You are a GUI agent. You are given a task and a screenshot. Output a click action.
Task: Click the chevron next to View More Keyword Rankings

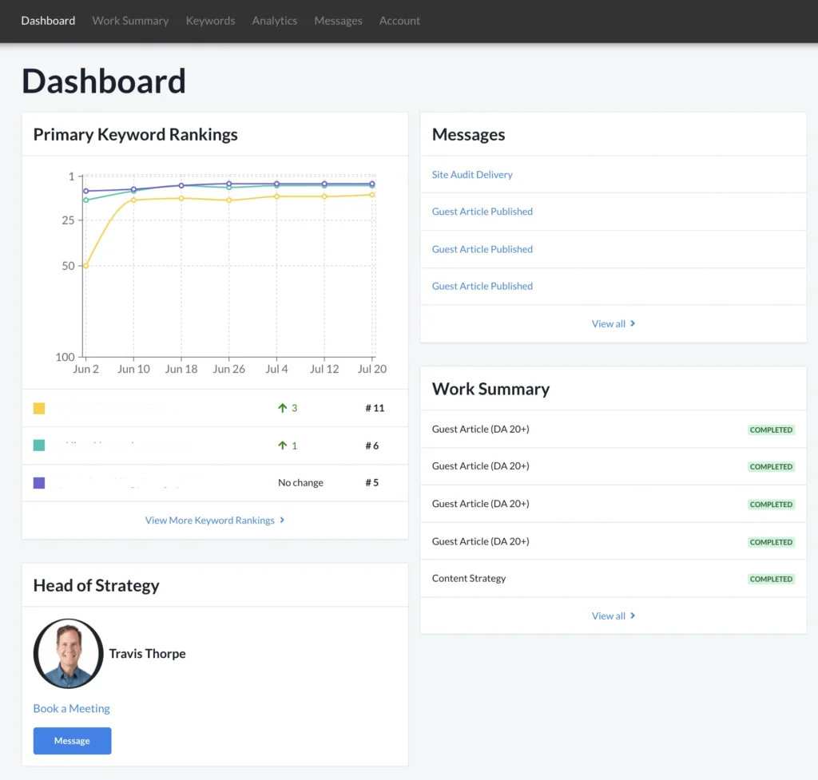click(282, 521)
